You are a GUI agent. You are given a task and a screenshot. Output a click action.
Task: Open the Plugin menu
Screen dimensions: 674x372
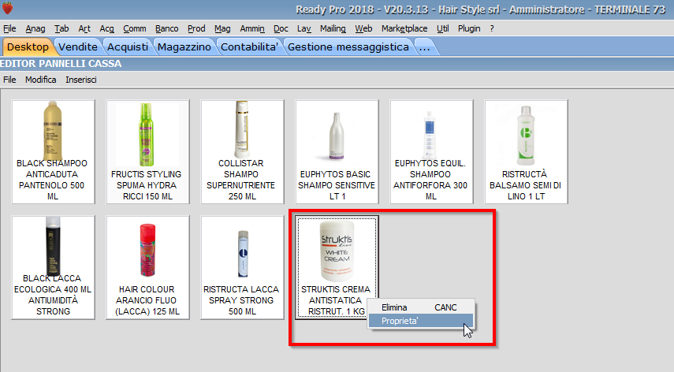pyautogui.click(x=469, y=28)
